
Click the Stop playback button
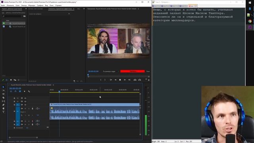[x=120, y=80]
